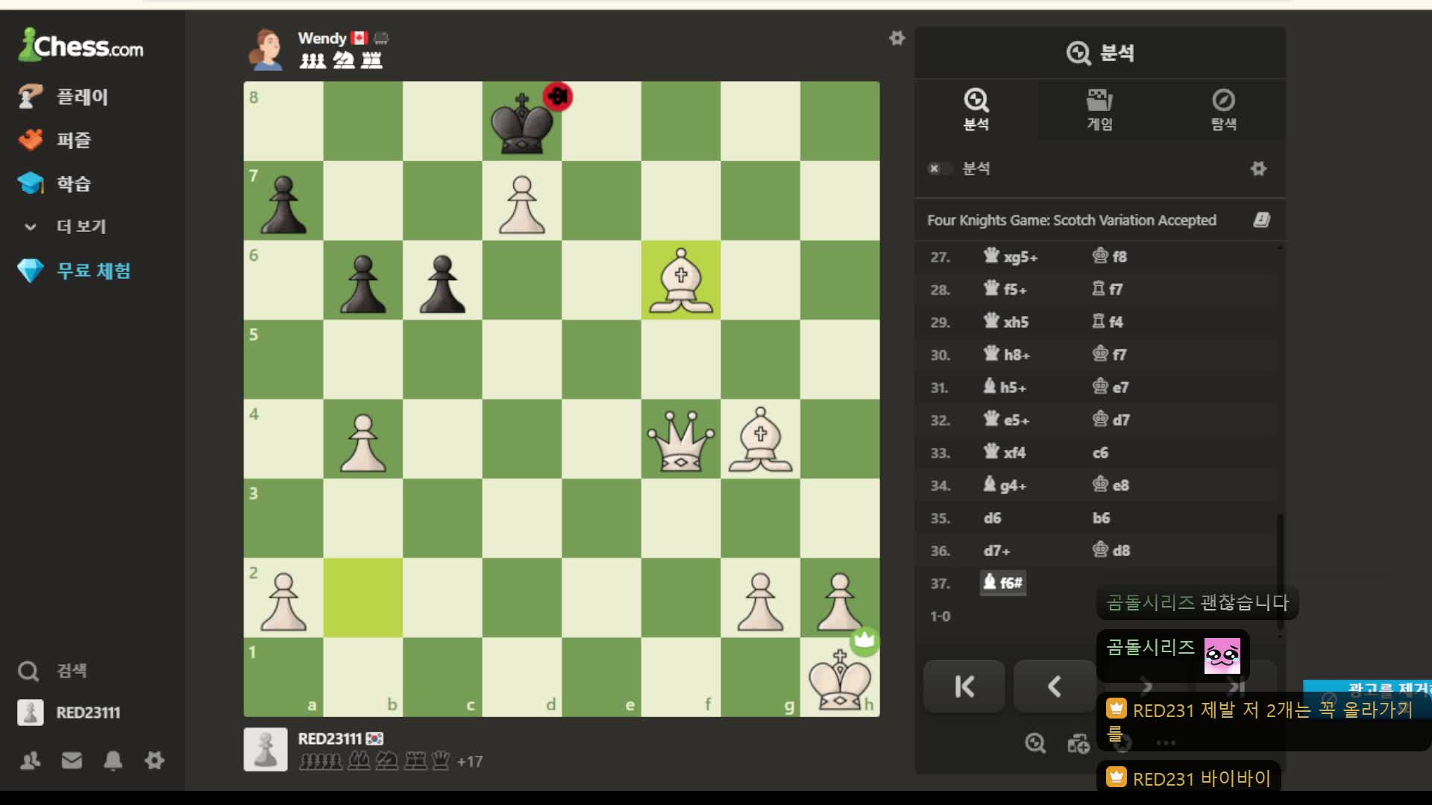Open the RED23111 avatar below the board
Image resolution: width=1432 pixels, height=805 pixels.
(x=266, y=750)
